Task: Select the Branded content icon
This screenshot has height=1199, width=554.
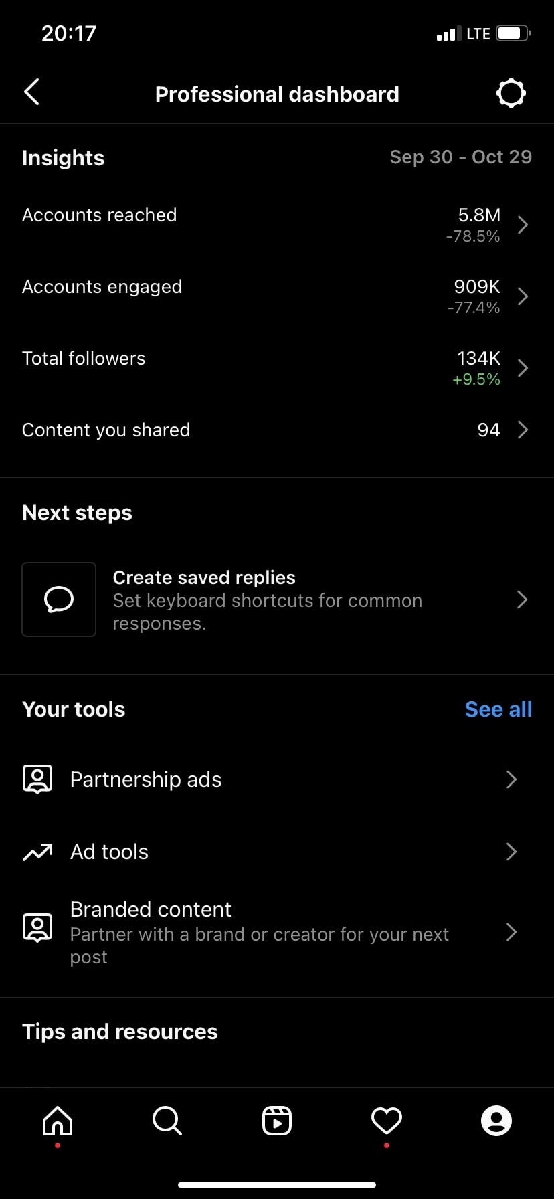Action: 37,927
